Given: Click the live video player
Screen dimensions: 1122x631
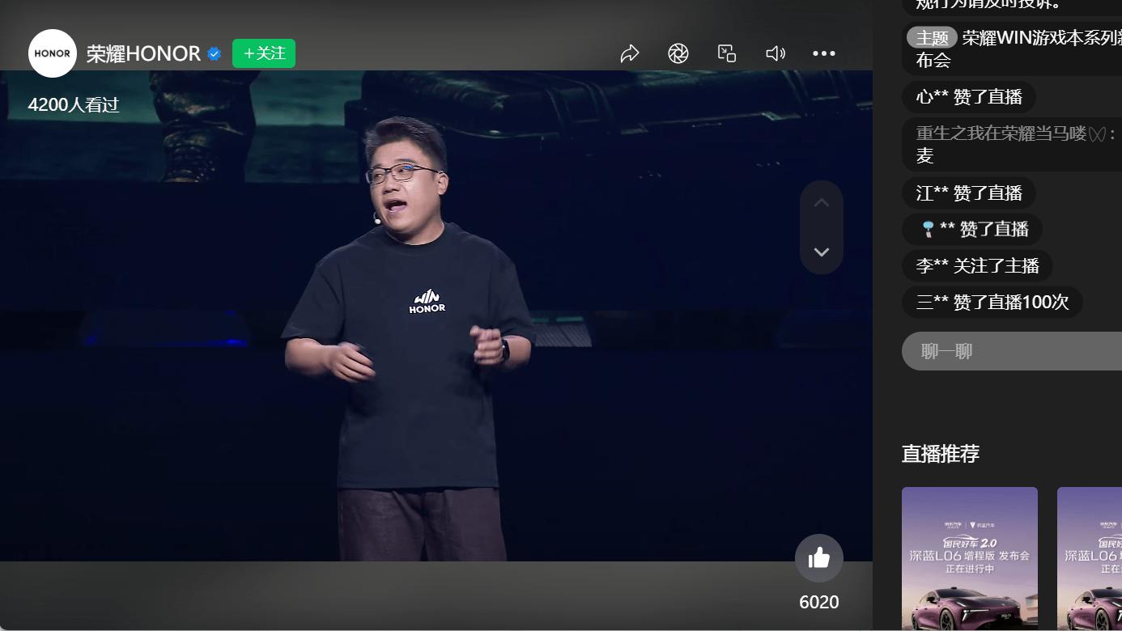Looking at the screenshot, I should tap(436, 315).
